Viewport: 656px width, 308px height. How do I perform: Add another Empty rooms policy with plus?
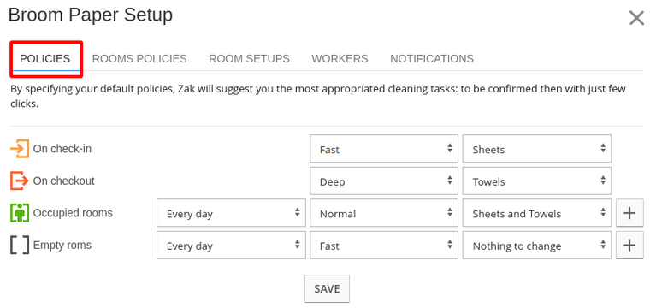(629, 246)
